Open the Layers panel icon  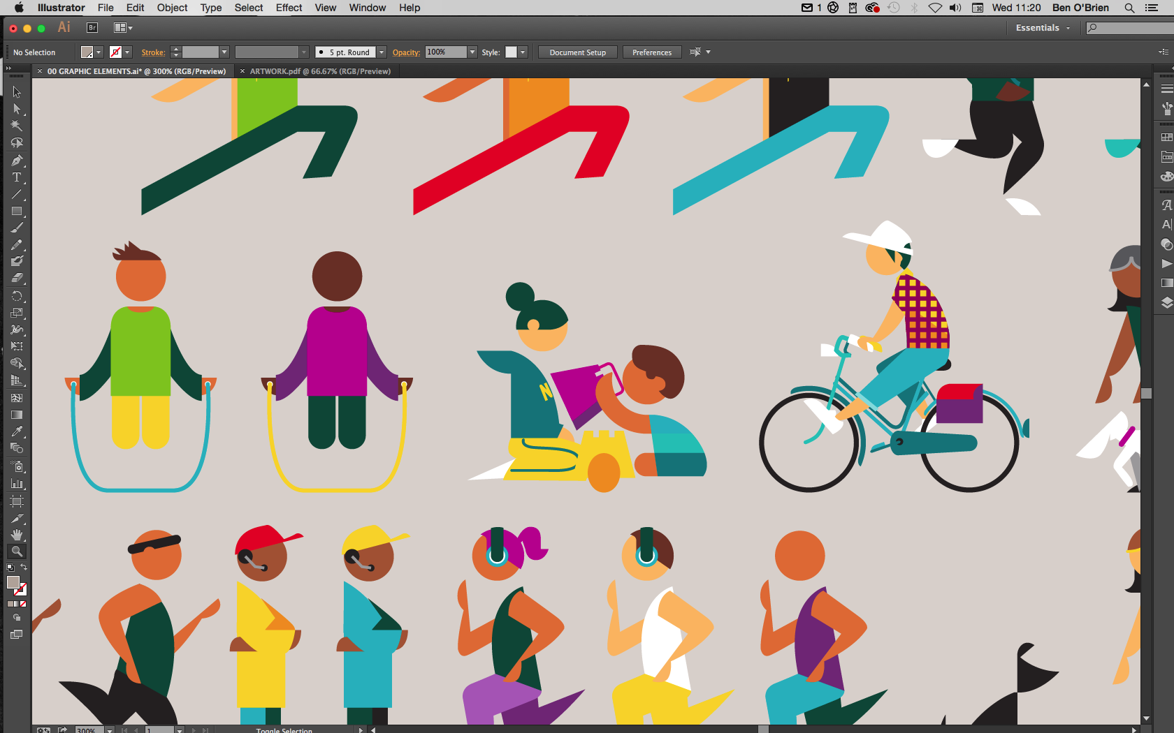1166,302
